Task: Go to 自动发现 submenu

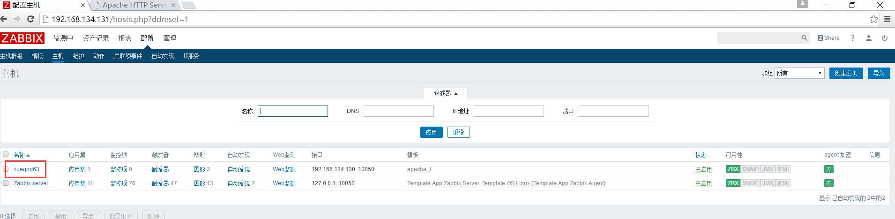Action: (x=163, y=56)
